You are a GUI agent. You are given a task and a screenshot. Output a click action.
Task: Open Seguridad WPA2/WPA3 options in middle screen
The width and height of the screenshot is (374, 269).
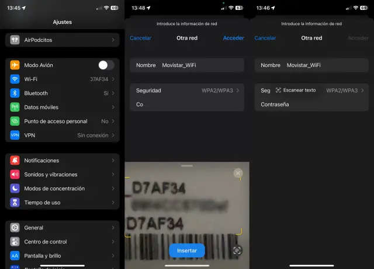tap(187, 90)
